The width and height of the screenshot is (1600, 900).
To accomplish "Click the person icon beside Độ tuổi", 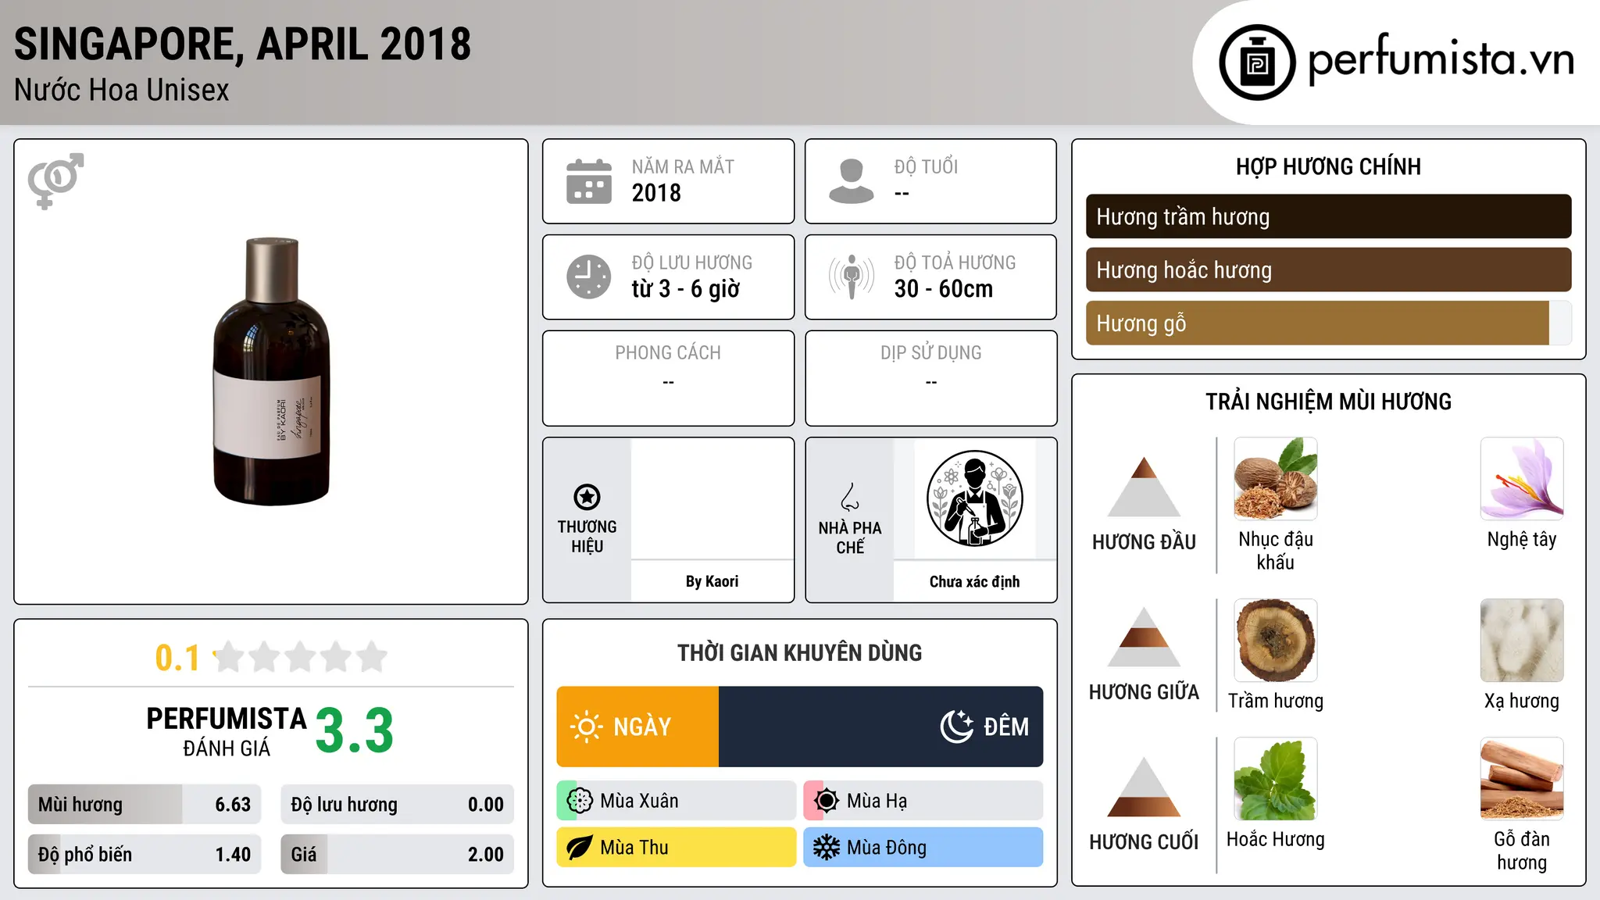I will (852, 181).
